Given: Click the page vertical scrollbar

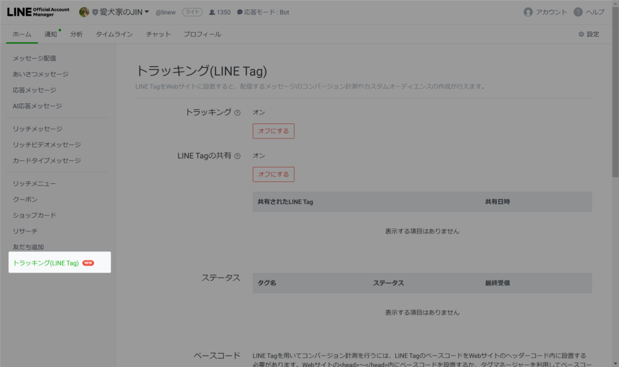Looking at the screenshot, I should coord(615,91).
